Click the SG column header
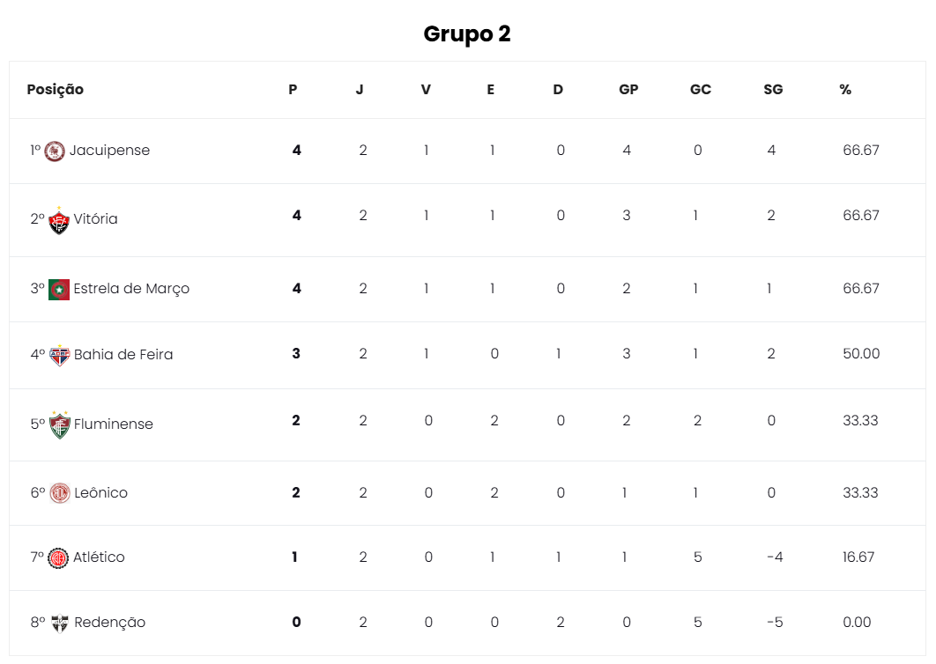 773,90
